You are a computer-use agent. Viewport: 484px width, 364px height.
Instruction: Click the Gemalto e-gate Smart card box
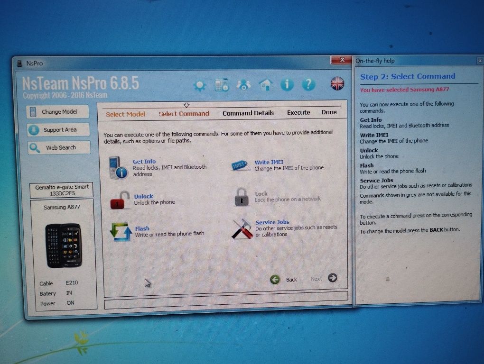61,190
